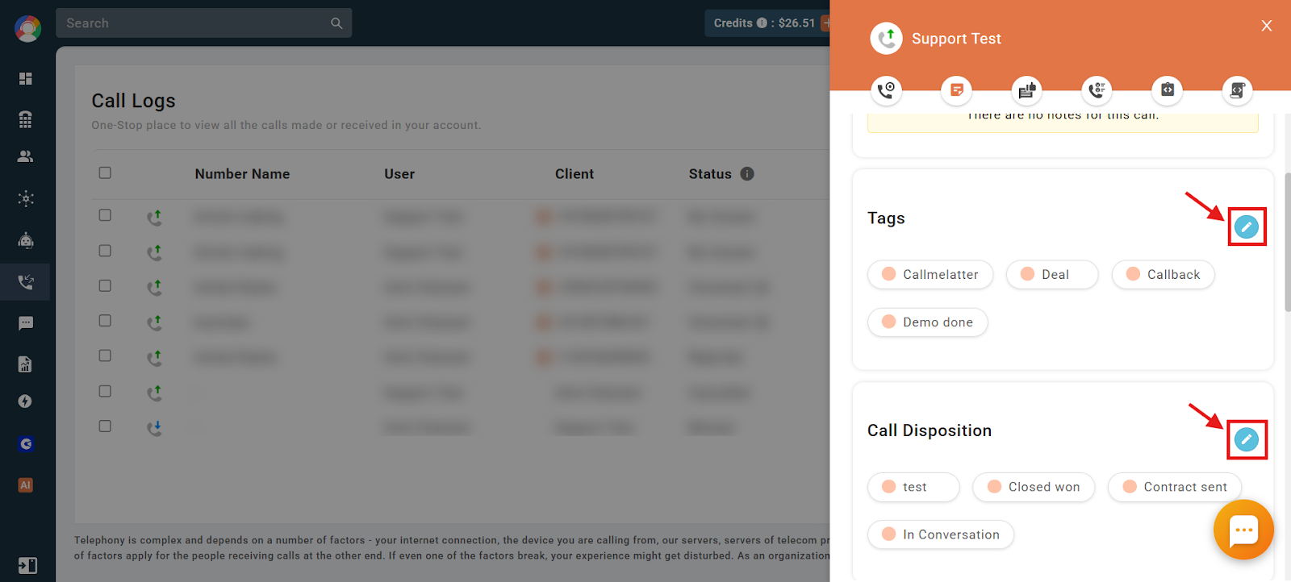This screenshot has width=1291, height=582.
Task: Open the integrations hub icon in sidebar
Action: (26, 198)
